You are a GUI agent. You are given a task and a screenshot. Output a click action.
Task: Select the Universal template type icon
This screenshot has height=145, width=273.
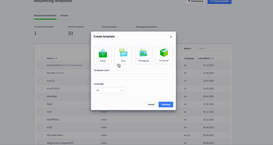coord(164,55)
